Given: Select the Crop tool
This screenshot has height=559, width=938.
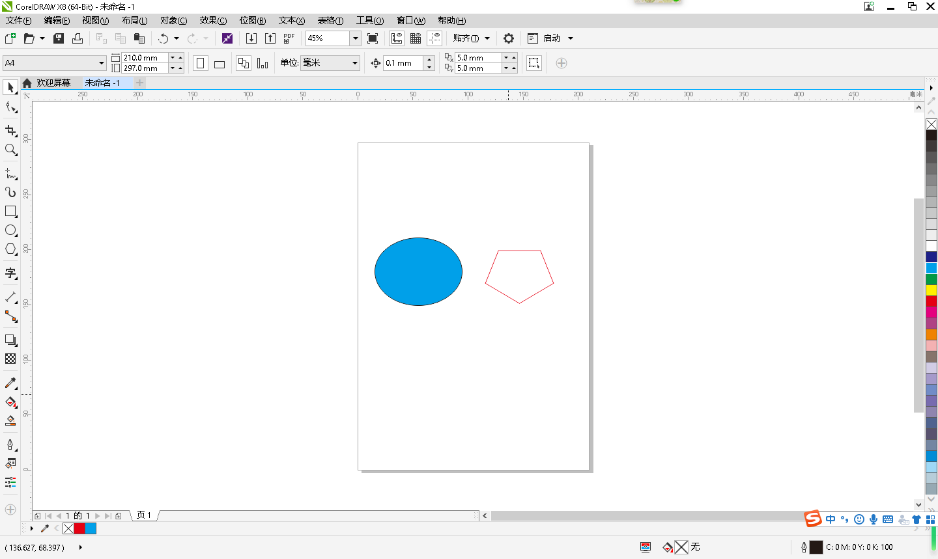Looking at the screenshot, I should point(10,131).
